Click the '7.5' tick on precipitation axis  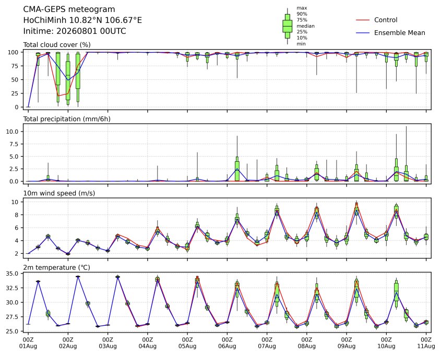tap(14, 144)
